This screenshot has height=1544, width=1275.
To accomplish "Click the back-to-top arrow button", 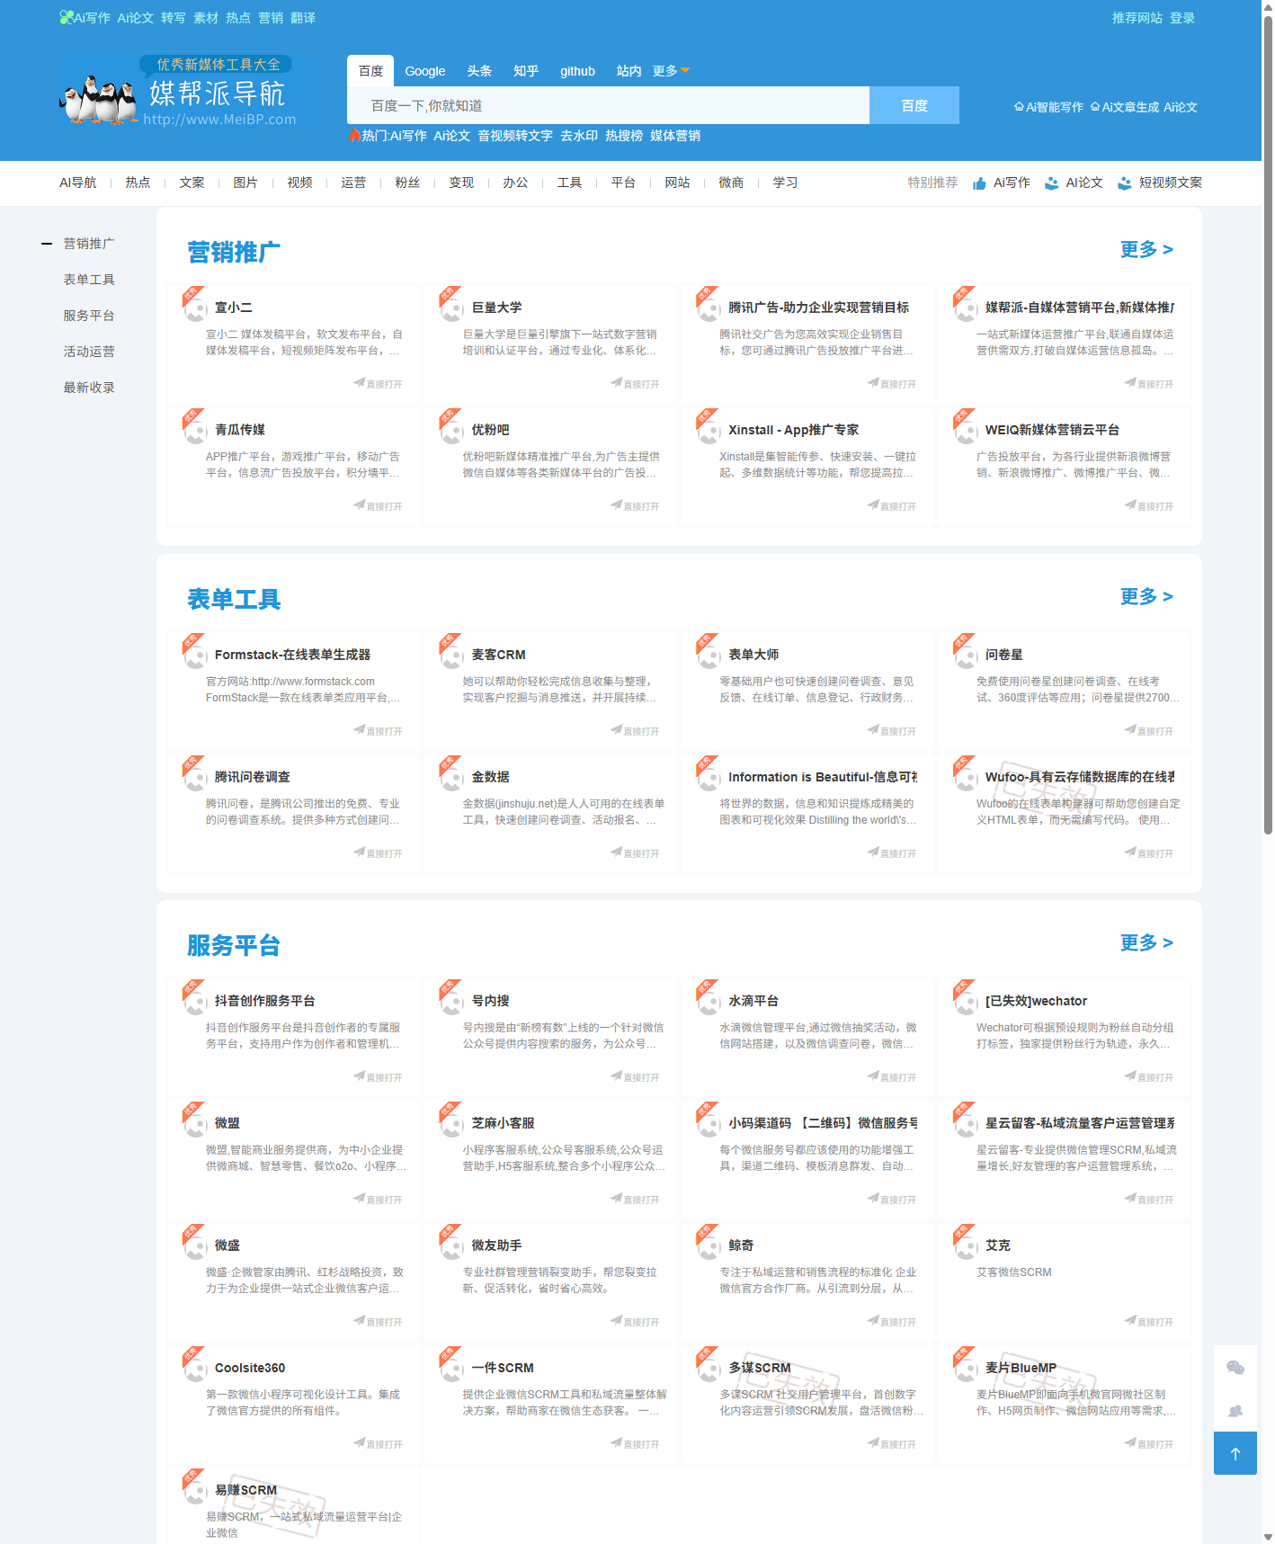I will 1235,1453.
